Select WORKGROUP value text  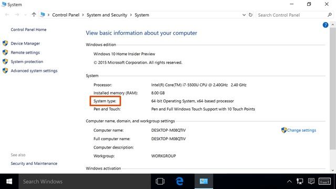(163, 156)
